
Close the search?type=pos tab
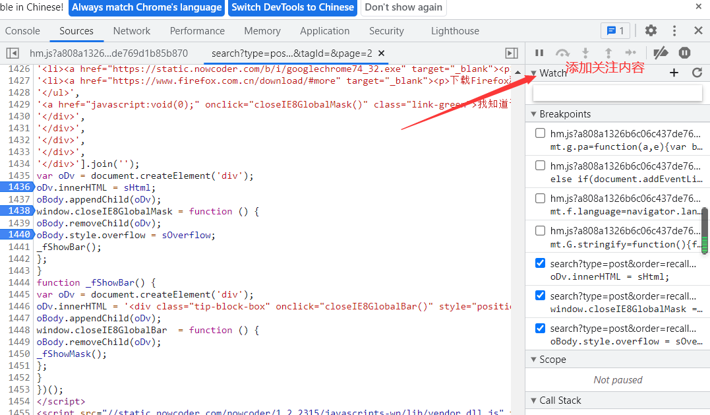point(381,53)
